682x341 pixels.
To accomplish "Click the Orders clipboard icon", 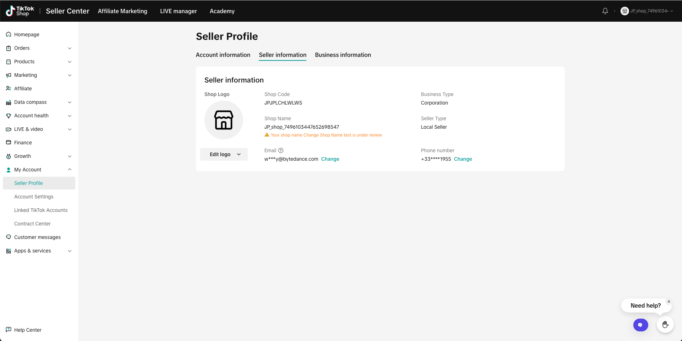I will pos(9,48).
